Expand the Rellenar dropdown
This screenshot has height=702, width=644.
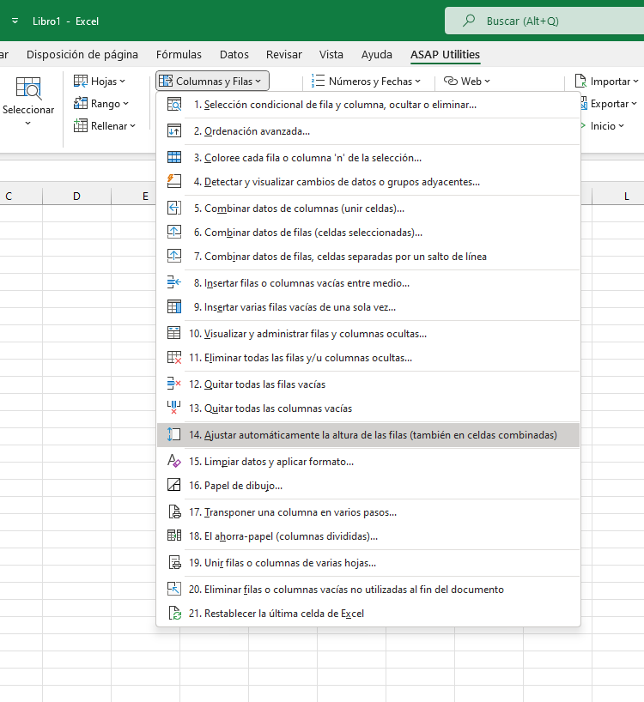(x=105, y=126)
